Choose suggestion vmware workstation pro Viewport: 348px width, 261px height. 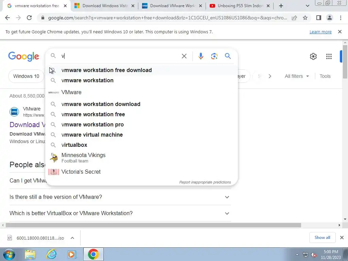tap(142, 124)
